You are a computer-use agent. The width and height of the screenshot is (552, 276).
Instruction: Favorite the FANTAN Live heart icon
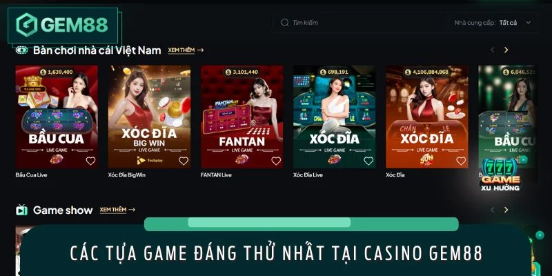click(276, 161)
